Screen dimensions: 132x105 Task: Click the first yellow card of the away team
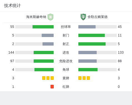(x=80, y=78)
